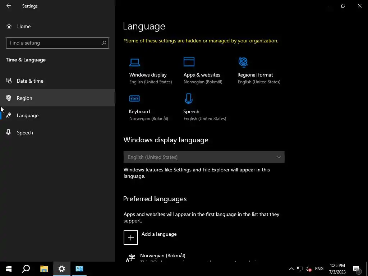
Task: Click the Norwegian (Bokmål) language icon
Action: click(x=130, y=258)
